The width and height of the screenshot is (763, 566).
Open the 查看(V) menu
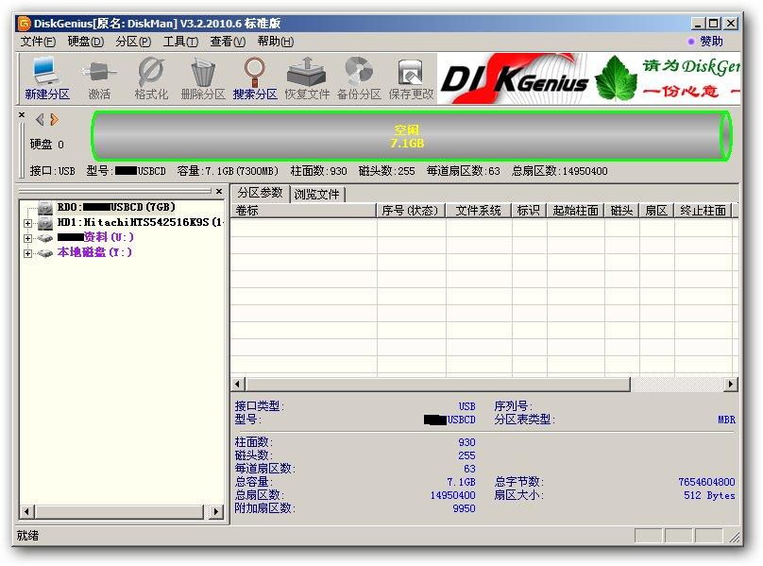[228, 42]
